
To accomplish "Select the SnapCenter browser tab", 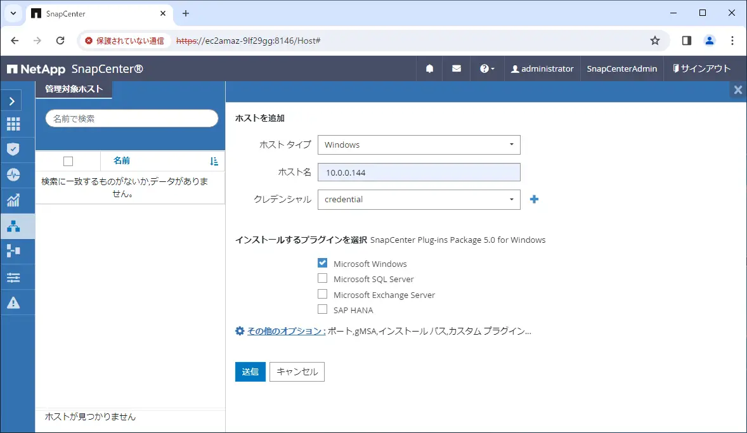I will tap(99, 14).
